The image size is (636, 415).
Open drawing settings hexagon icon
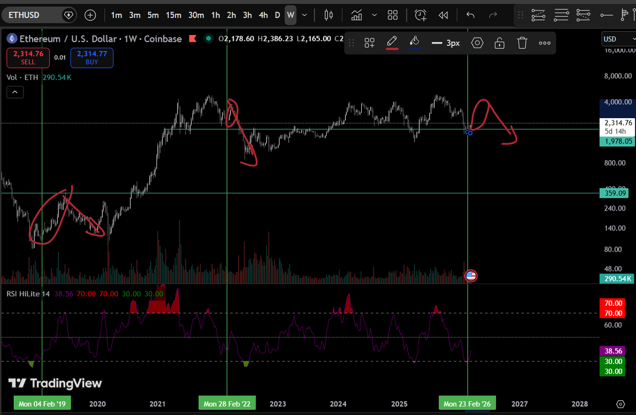[477, 43]
